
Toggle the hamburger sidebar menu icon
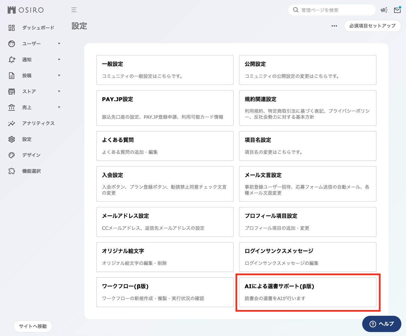74,10
